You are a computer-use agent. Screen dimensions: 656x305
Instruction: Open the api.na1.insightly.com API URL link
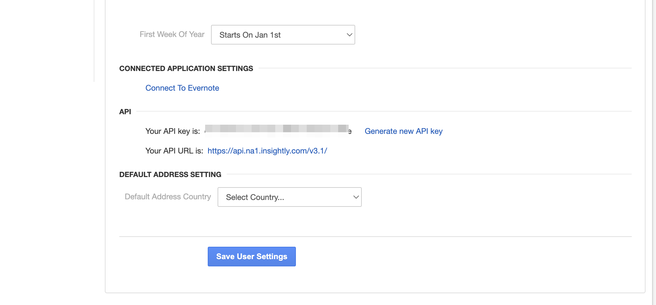pyautogui.click(x=267, y=151)
